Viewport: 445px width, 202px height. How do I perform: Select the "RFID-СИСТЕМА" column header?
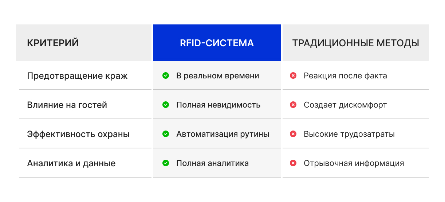[x=217, y=43]
